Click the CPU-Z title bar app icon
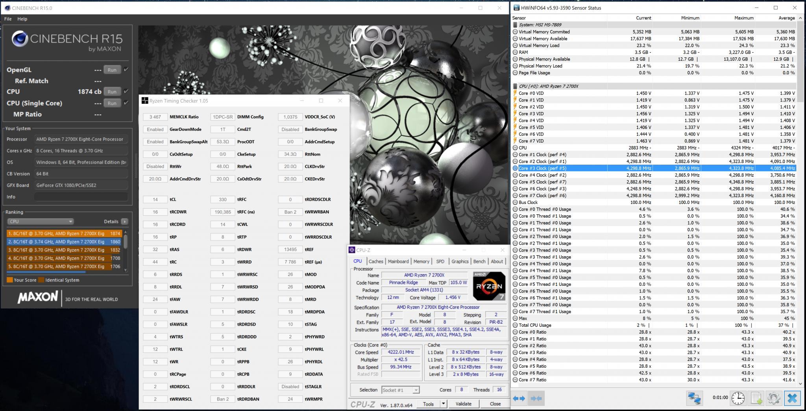 [352, 250]
